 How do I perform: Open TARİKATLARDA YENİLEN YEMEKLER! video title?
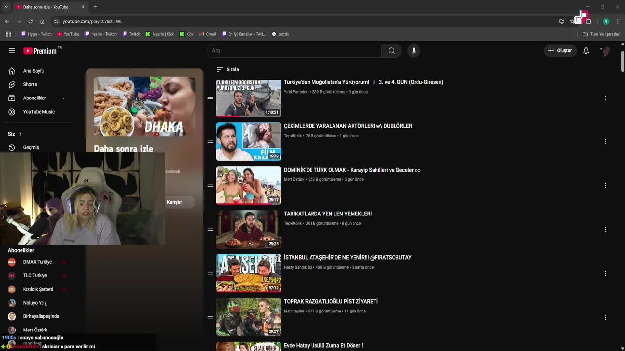click(328, 214)
